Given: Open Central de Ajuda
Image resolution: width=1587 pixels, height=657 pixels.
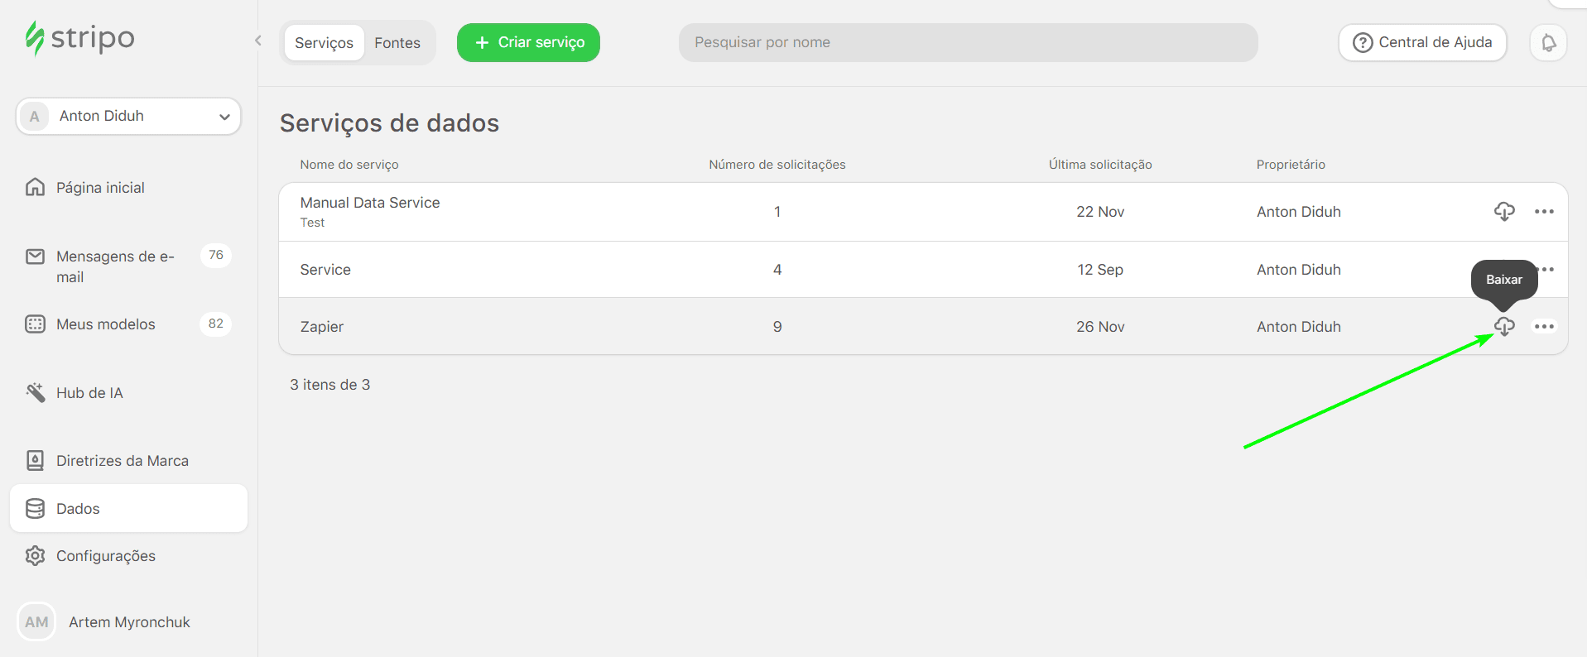Looking at the screenshot, I should point(1422,42).
